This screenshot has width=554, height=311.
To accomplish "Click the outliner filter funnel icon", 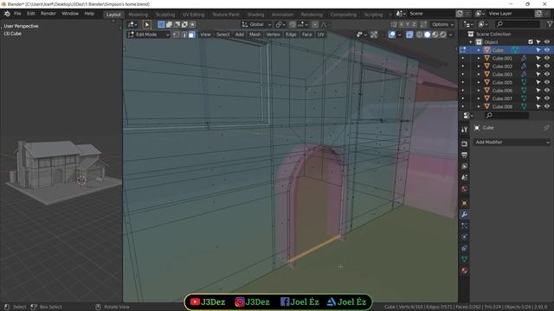I will pyautogui.click(x=550, y=24).
